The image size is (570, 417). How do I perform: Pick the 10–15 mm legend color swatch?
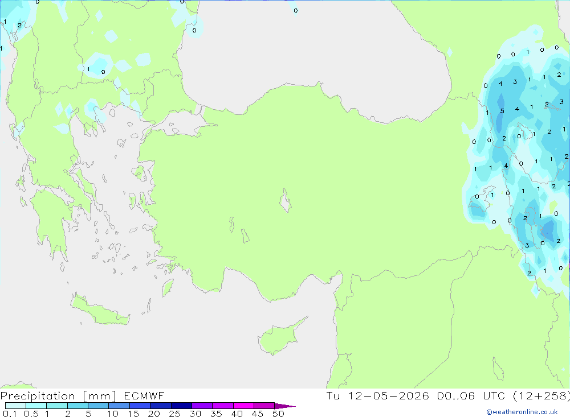[119, 406]
